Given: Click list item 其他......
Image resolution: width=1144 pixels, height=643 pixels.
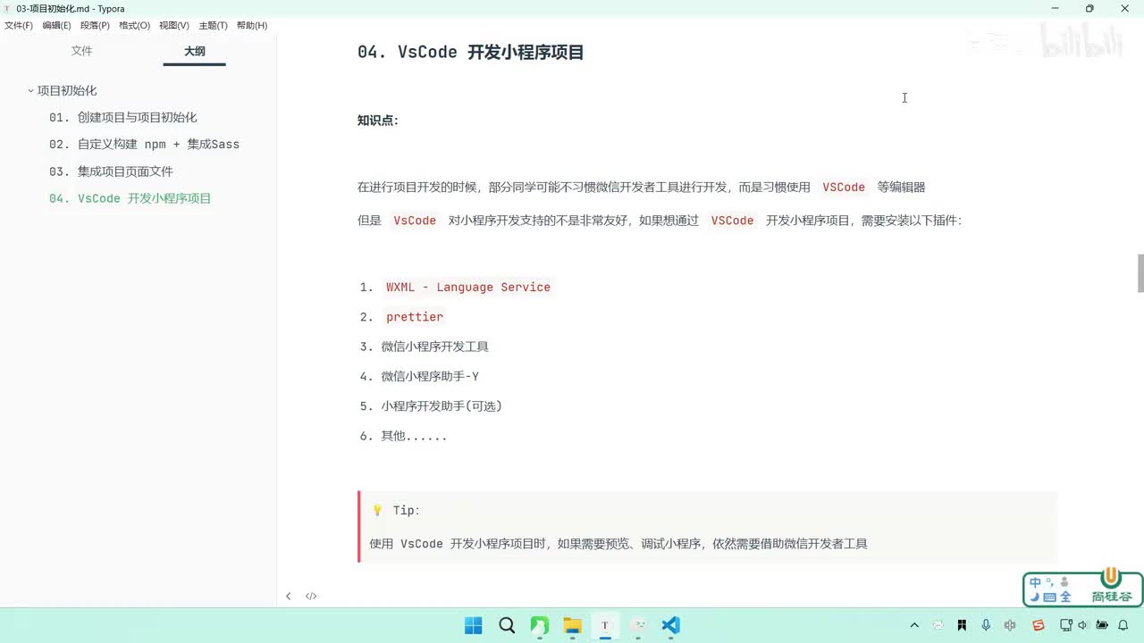Looking at the screenshot, I should click(x=414, y=436).
